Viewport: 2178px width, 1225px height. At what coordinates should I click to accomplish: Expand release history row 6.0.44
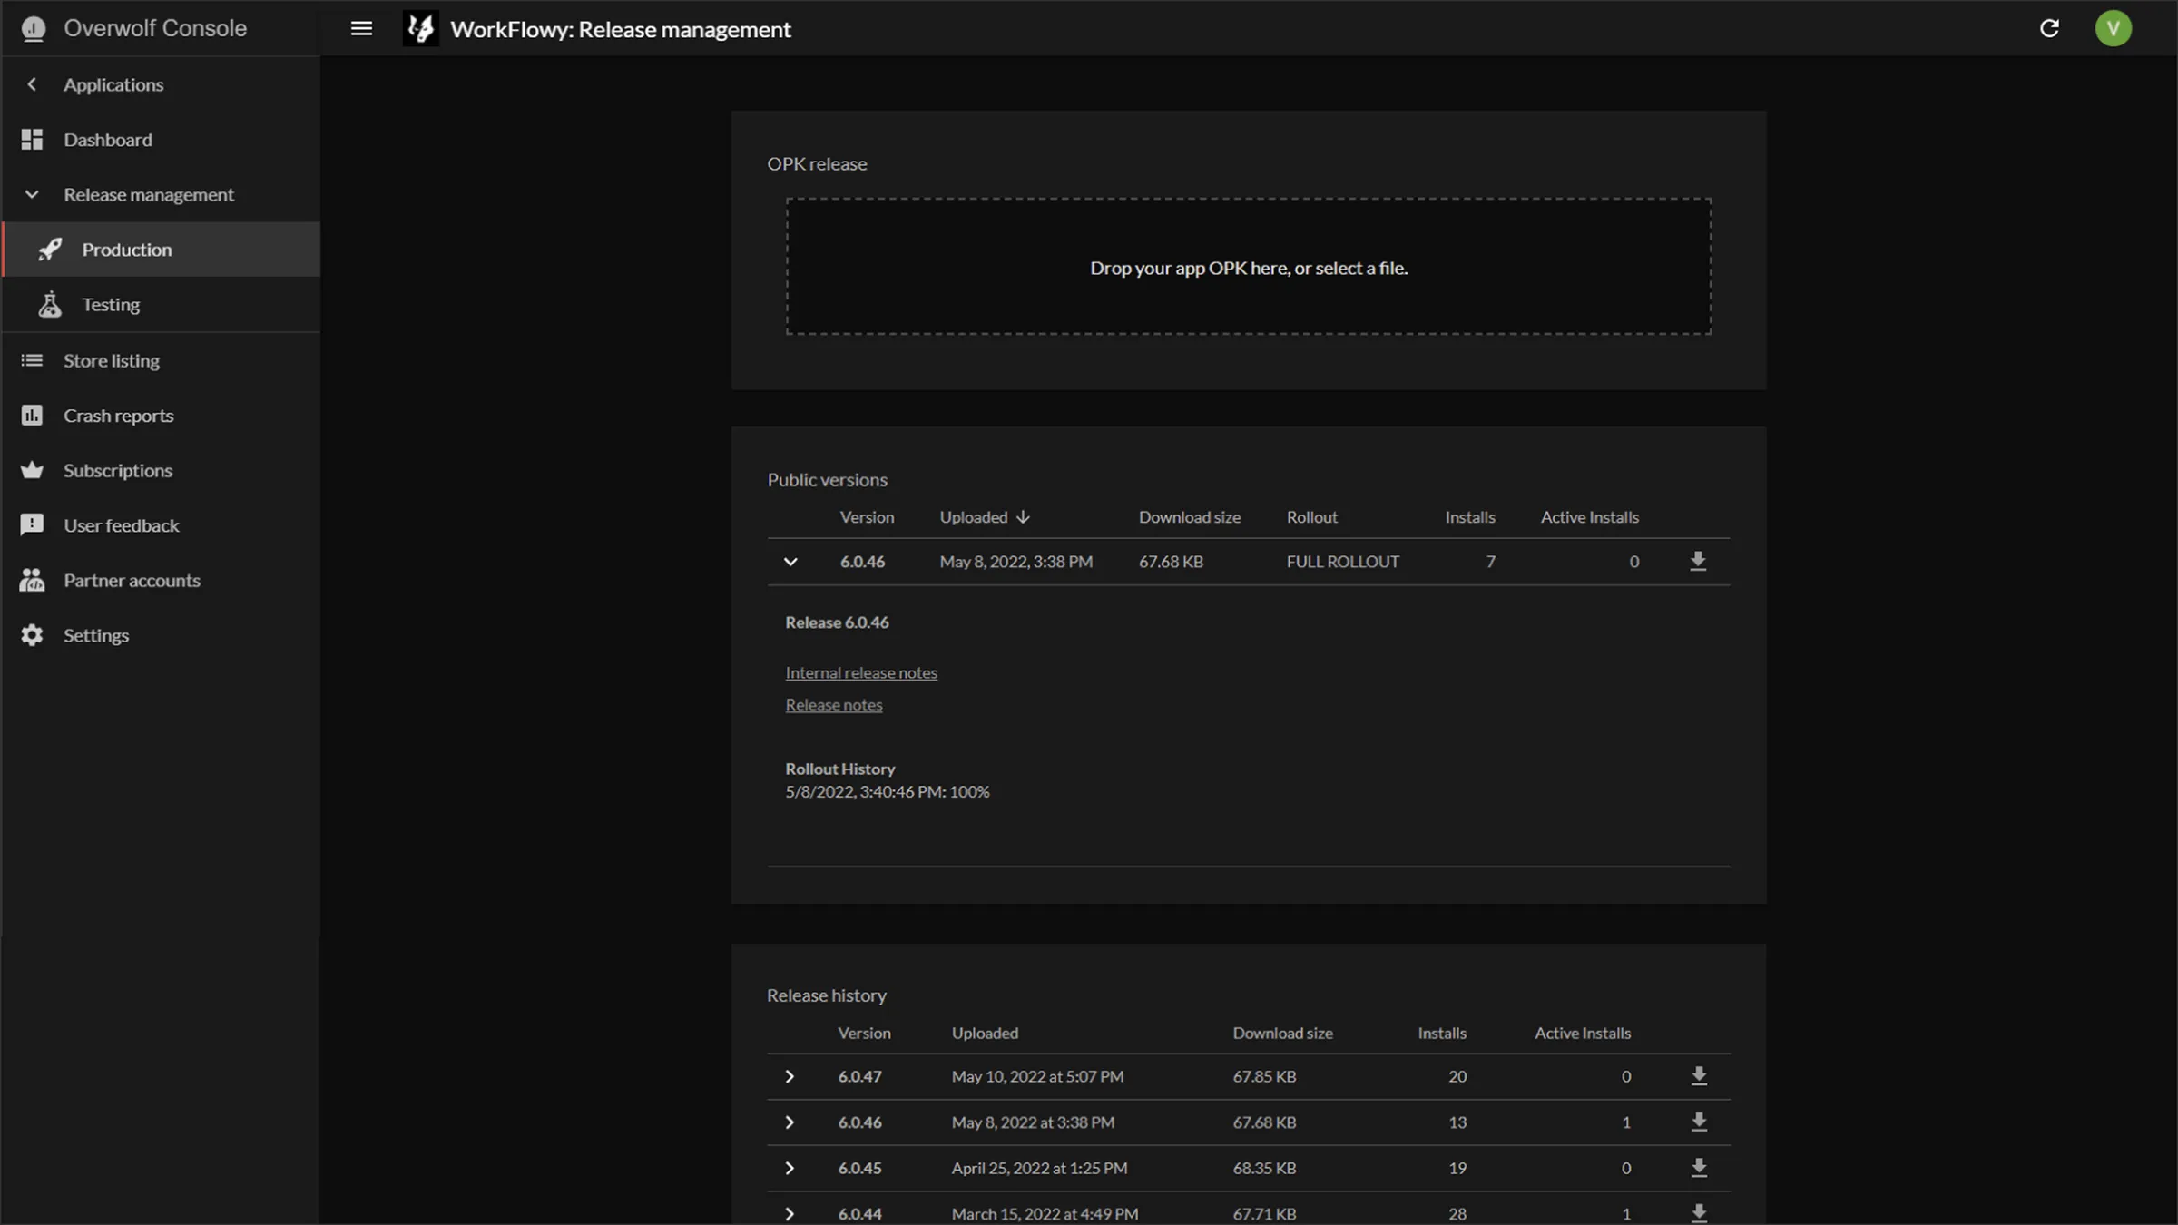point(790,1213)
